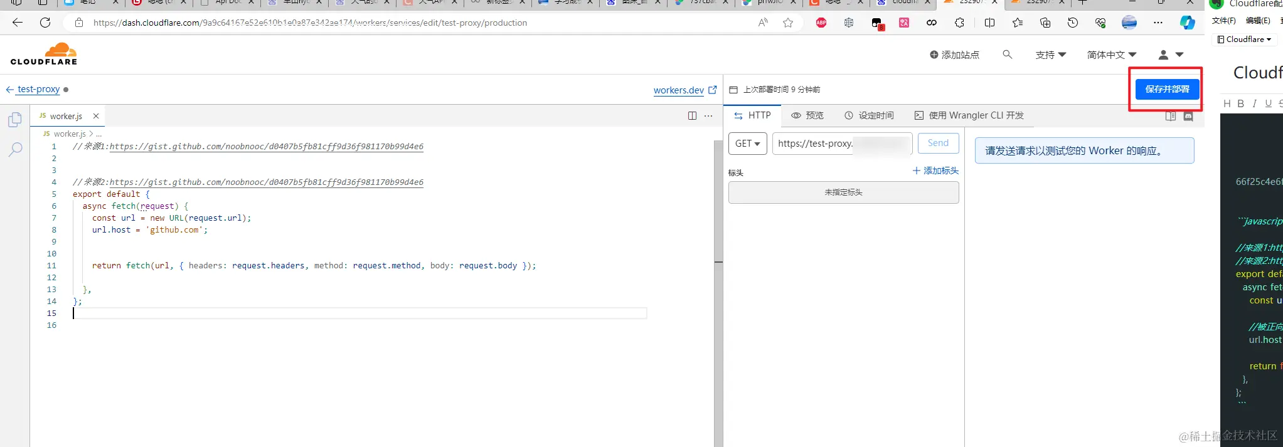This screenshot has width=1283, height=447.
Task: Select the worker.js editor tab
Action: coord(66,116)
